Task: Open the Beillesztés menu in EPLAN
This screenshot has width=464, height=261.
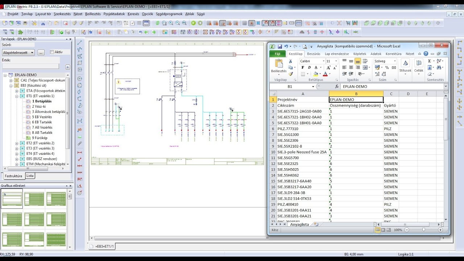Action: pyautogui.click(x=93, y=14)
